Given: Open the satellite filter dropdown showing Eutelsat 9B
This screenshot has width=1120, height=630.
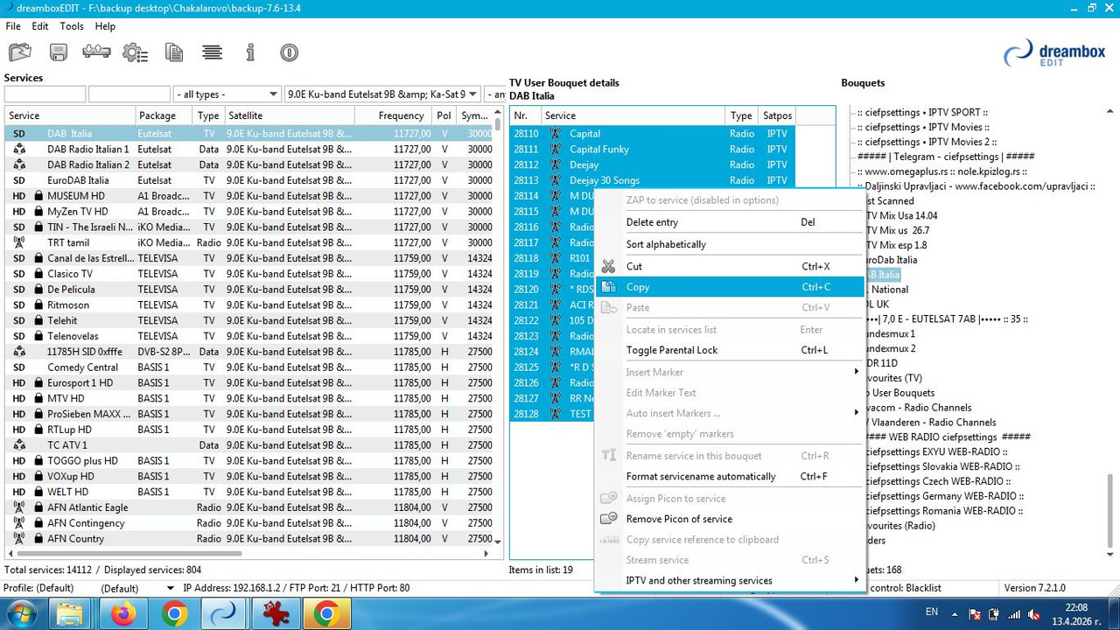Looking at the screenshot, I should tap(382, 94).
